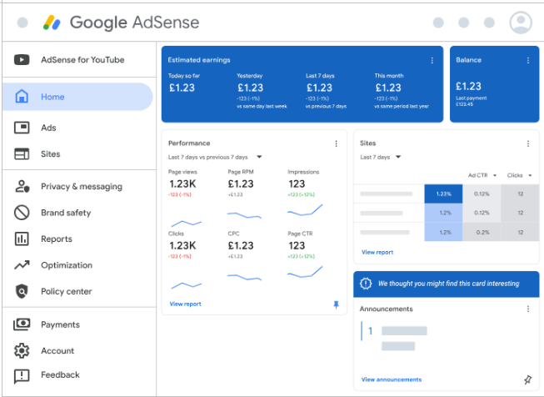This screenshot has width=544, height=397.
Task: Click the alert badge icon in blue banner
Action: pos(366,284)
